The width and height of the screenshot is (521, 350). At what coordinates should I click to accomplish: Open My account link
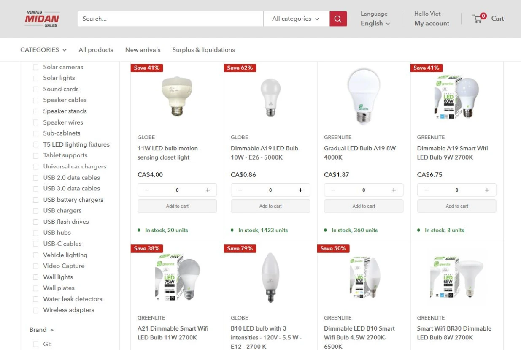432,24
